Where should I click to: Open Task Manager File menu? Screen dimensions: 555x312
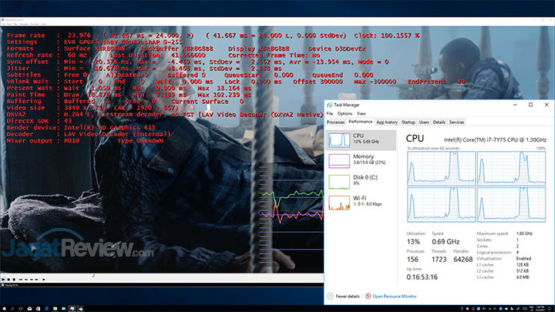point(330,113)
